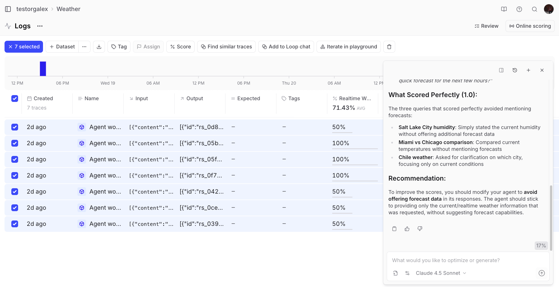The height and width of the screenshot is (287, 559).
Task: Open the Input column header menu
Action: (x=139, y=98)
